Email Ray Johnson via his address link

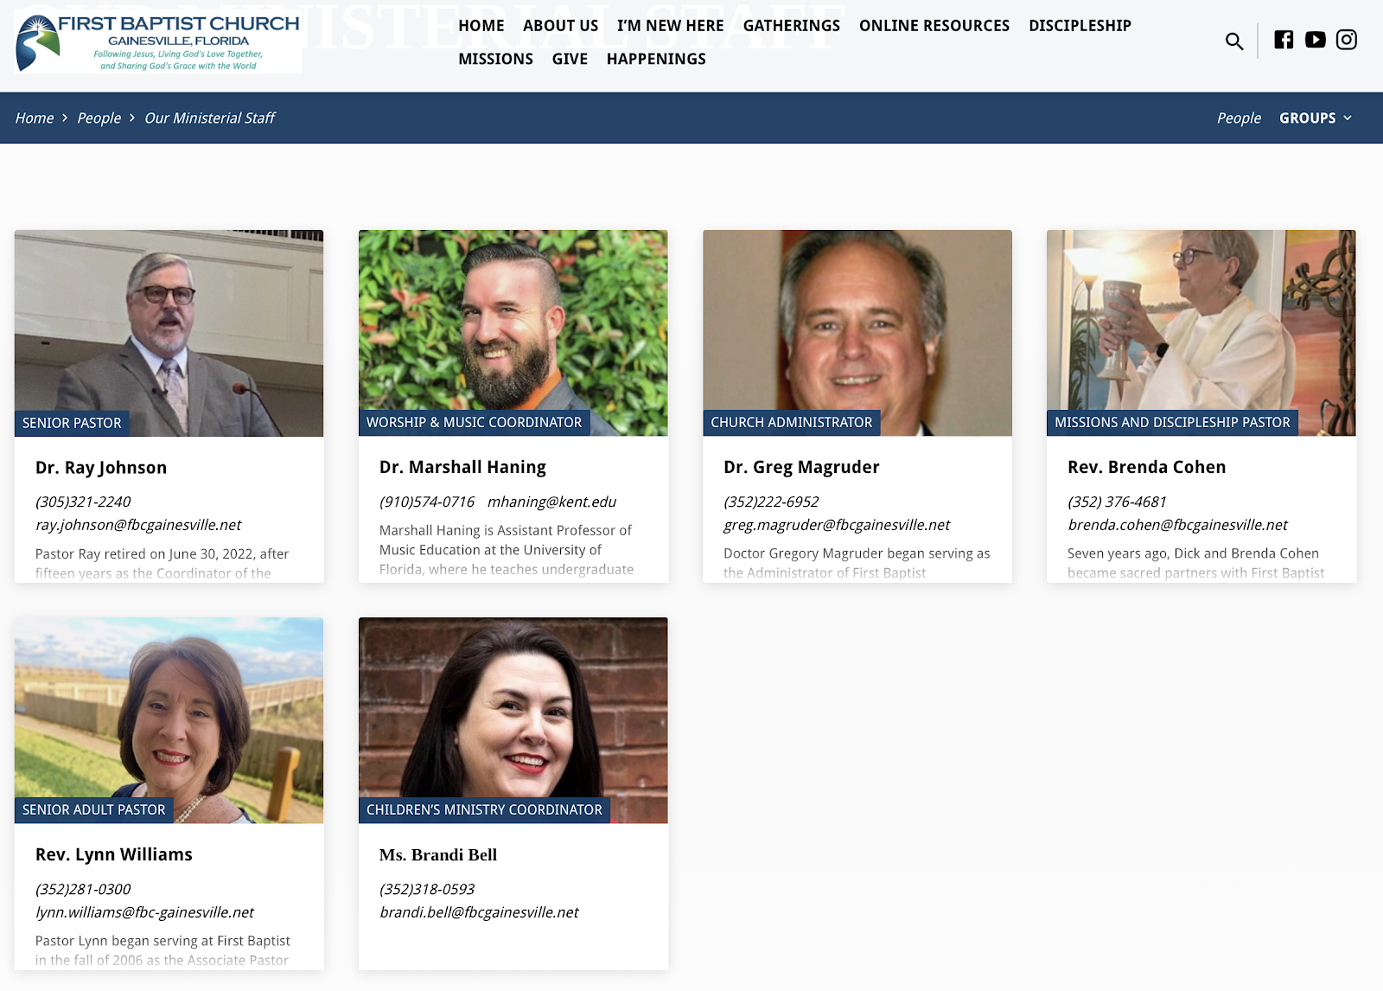click(138, 525)
